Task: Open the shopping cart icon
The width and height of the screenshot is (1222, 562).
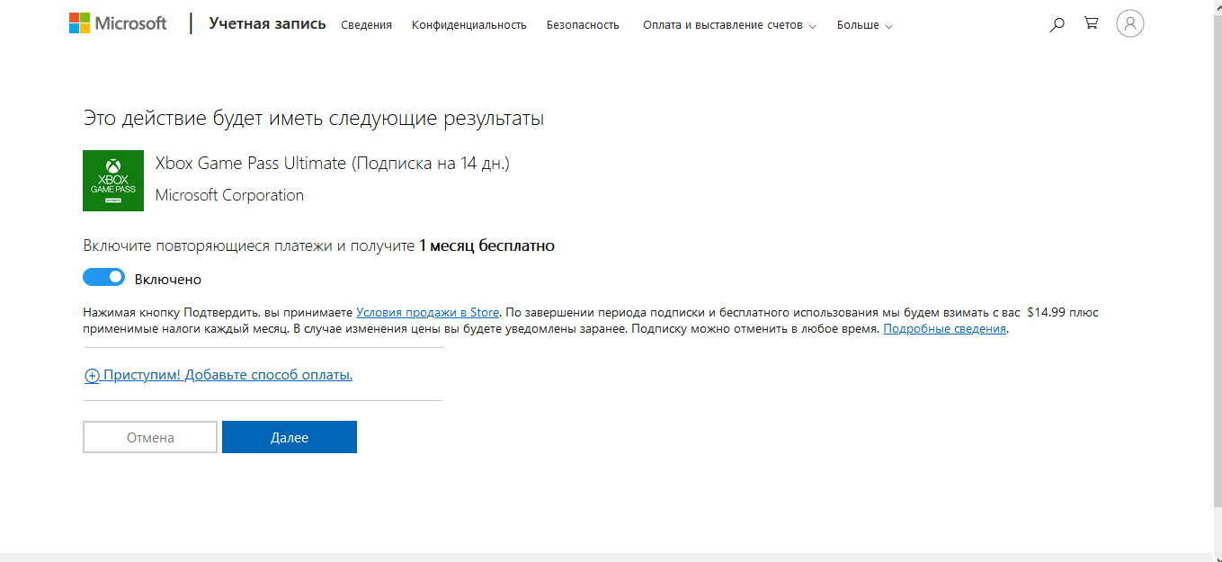Action: (1091, 23)
